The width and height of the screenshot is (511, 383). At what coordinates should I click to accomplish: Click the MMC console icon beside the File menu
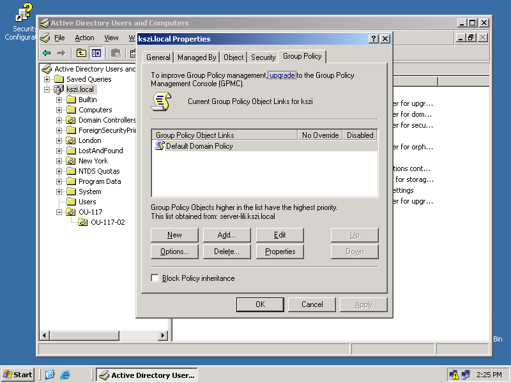click(x=45, y=38)
